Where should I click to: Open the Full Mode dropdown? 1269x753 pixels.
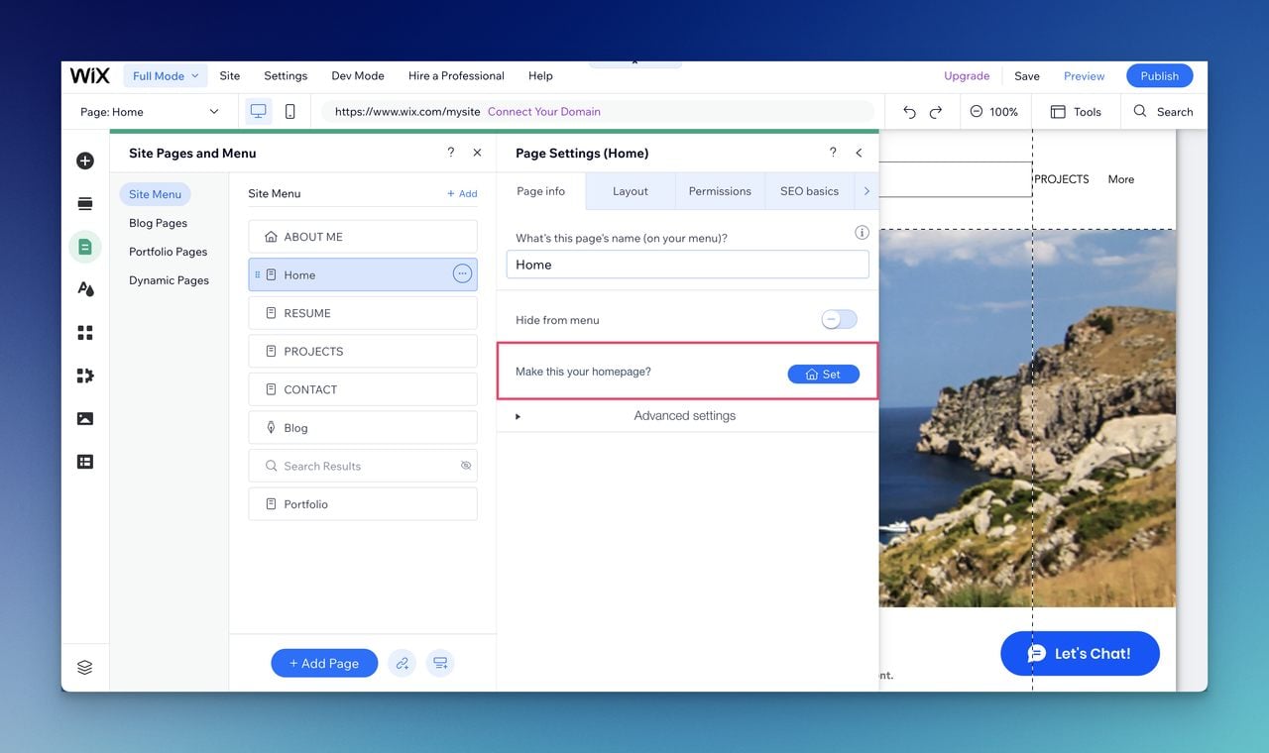point(166,76)
